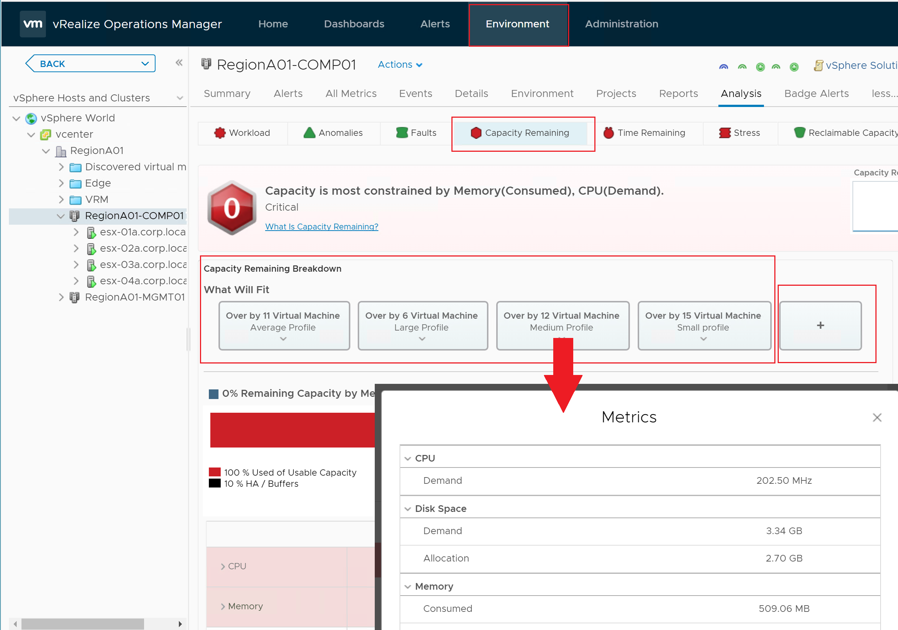This screenshot has height=630, width=898.
Task: Open the BACK navigation dropdown
Action: (x=145, y=64)
